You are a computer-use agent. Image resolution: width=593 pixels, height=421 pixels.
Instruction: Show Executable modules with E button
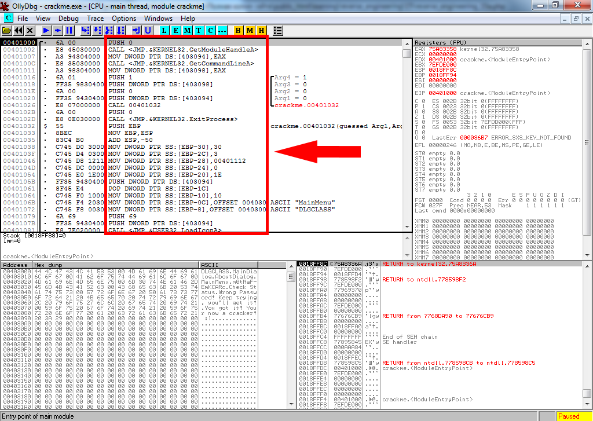click(x=176, y=30)
